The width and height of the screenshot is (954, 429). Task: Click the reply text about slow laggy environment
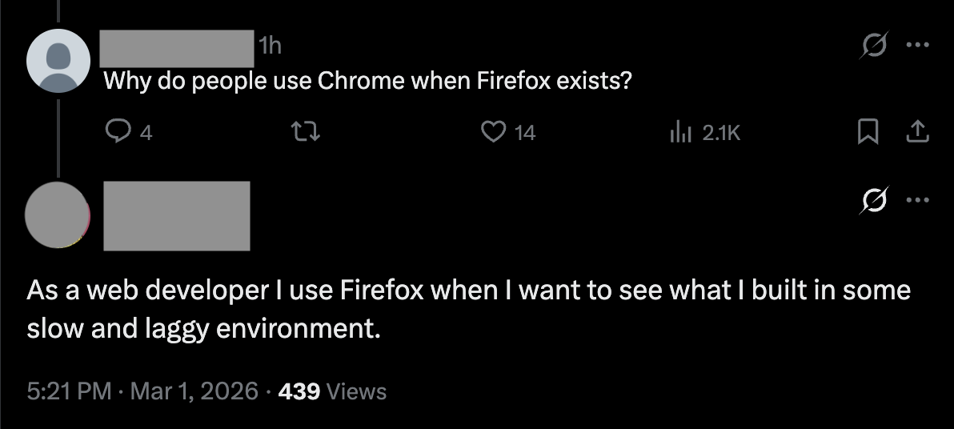[468, 308]
